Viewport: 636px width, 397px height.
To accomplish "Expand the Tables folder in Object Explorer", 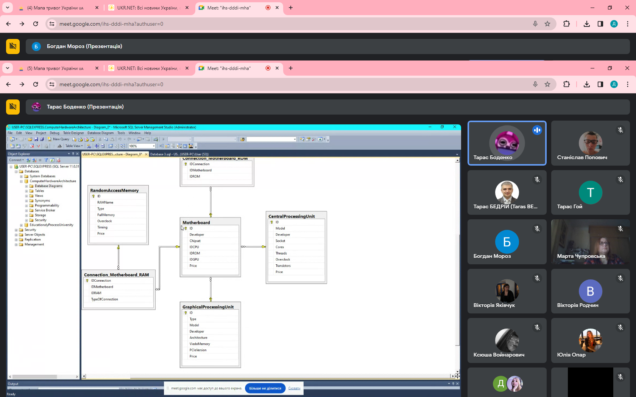I will (x=26, y=191).
